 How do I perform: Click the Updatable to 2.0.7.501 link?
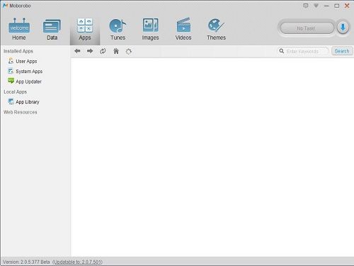tap(77, 262)
